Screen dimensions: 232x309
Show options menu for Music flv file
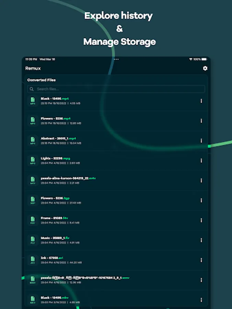point(201,240)
